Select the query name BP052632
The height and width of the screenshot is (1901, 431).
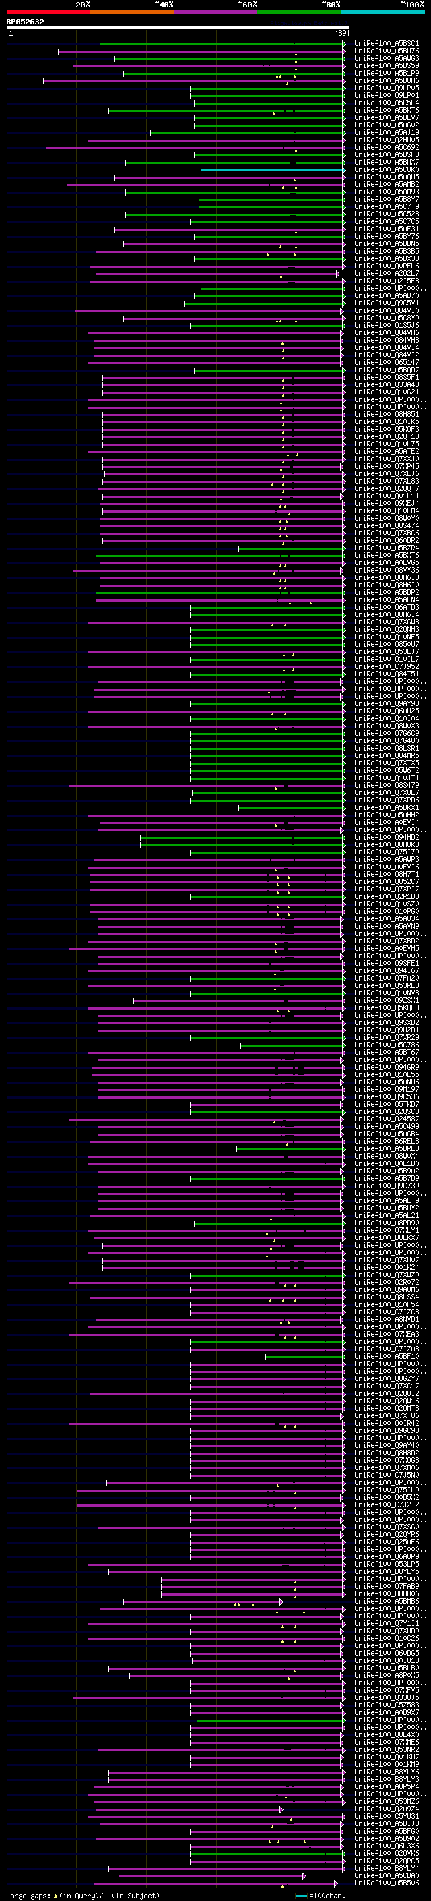pyautogui.click(x=25, y=22)
